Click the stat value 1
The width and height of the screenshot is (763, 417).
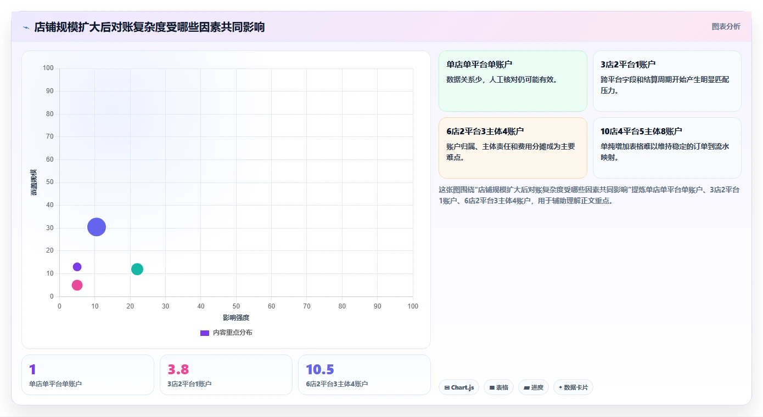pyautogui.click(x=32, y=369)
